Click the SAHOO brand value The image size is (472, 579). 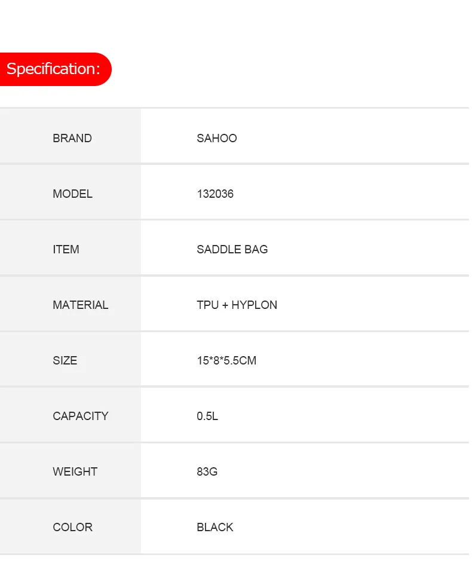[217, 138]
